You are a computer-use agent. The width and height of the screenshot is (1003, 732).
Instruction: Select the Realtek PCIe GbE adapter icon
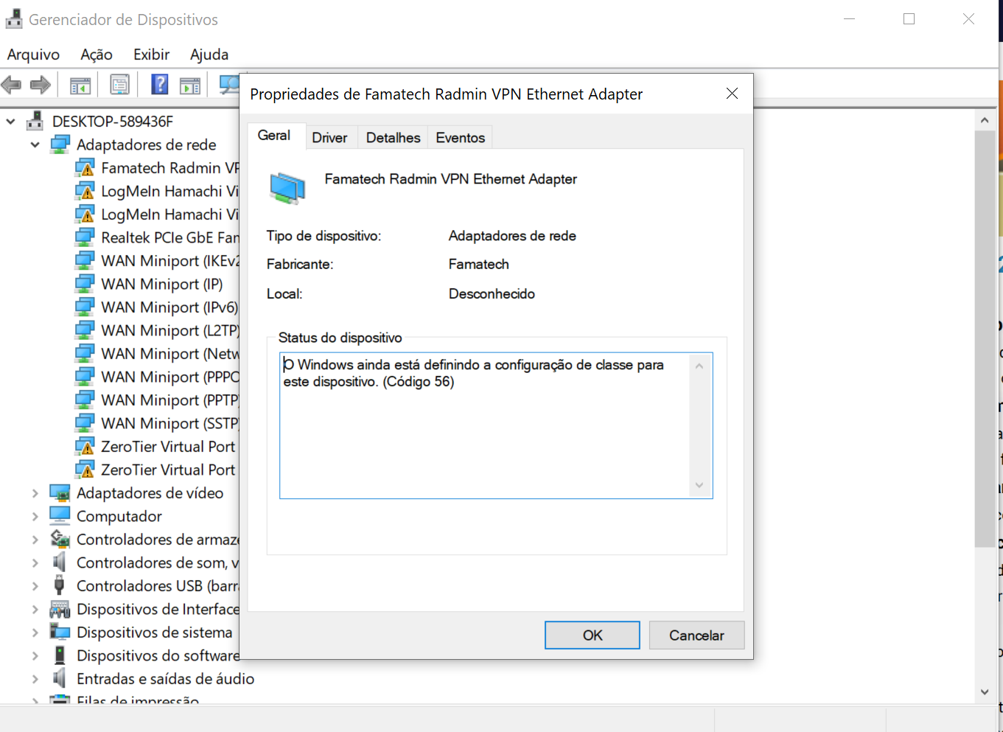click(85, 237)
